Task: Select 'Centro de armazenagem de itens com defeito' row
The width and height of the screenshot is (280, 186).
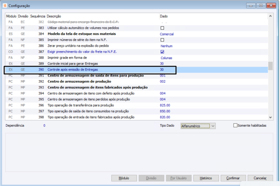Action: [136, 93]
